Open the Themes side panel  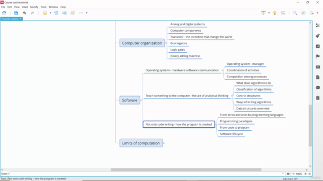point(317,67)
